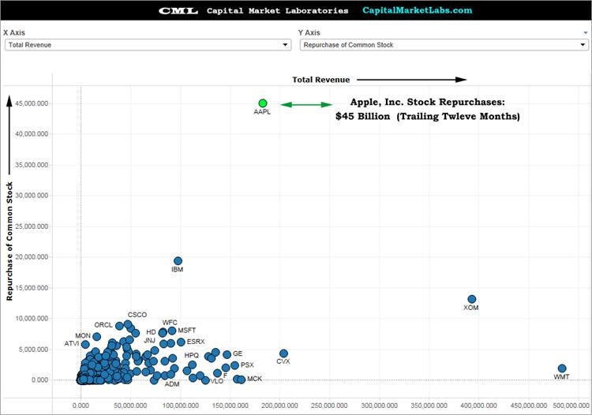Click the XOM ticker label
The width and height of the screenshot is (592, 415).
(470, 308)
